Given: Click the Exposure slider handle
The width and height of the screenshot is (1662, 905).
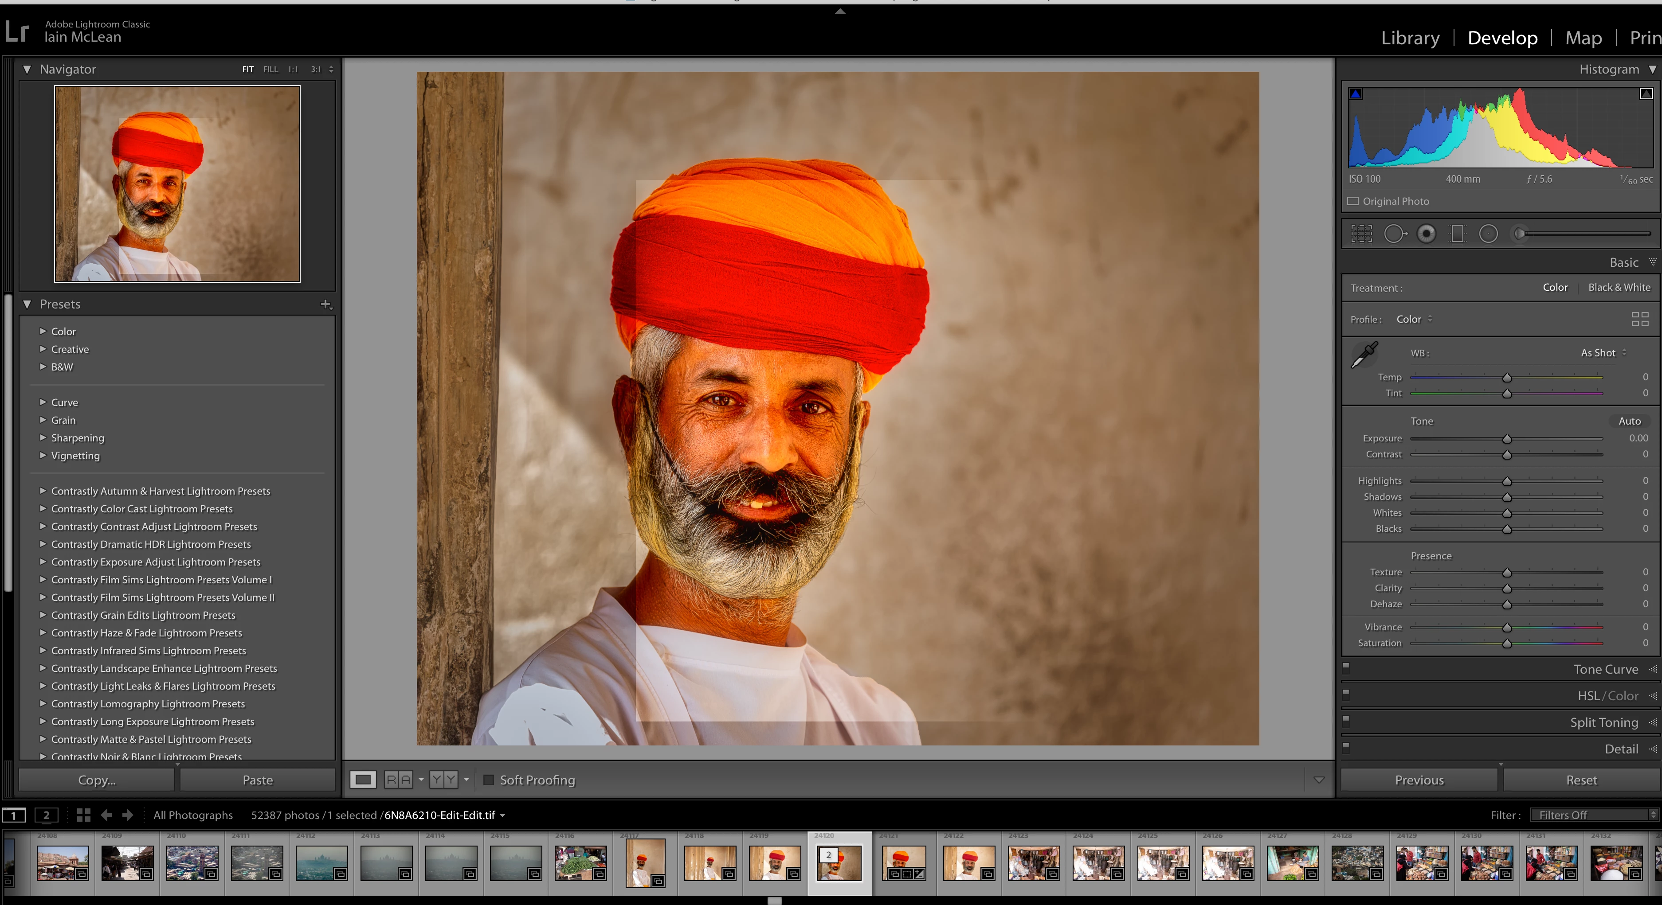Looking at the screenshot, I should click(x=1506, y=439).
